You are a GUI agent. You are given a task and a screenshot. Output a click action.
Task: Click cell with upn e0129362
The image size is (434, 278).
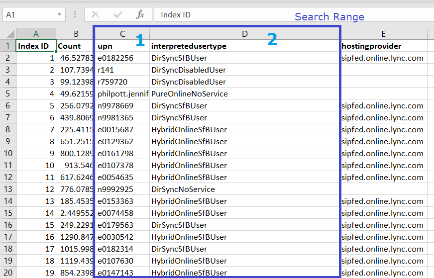pos(122,141)
